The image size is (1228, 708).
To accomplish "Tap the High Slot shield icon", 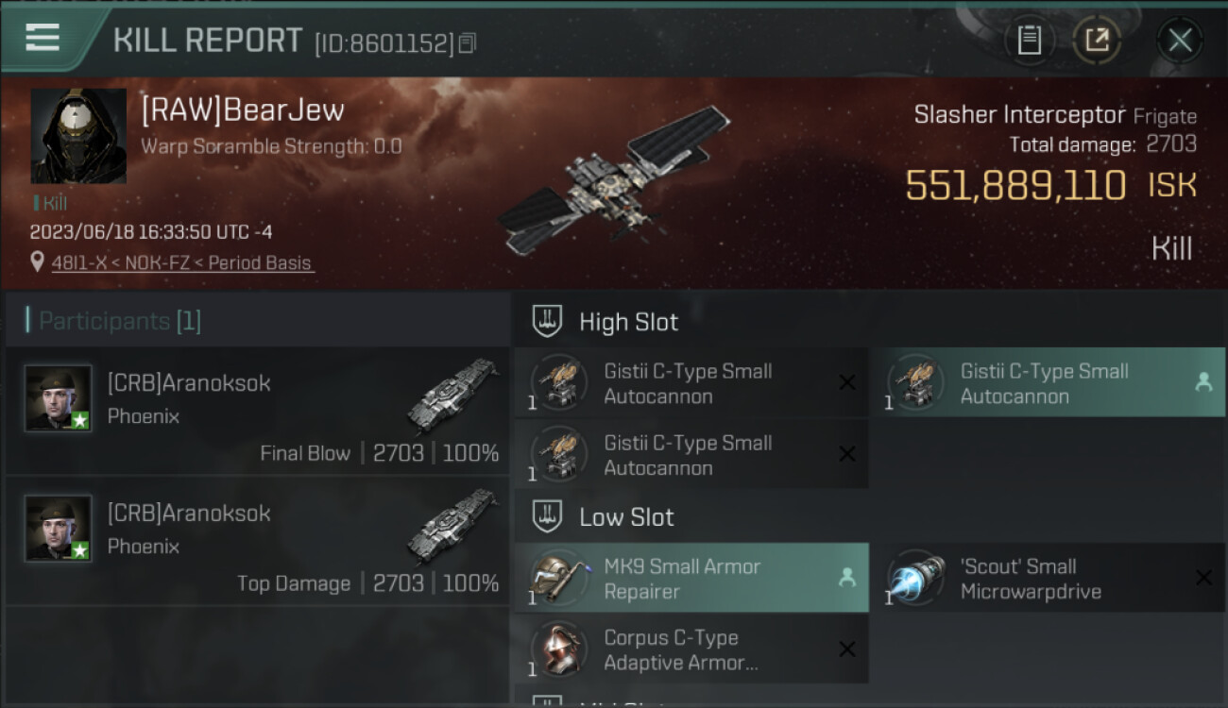I will pyautogui.click(x=548, y=321).
